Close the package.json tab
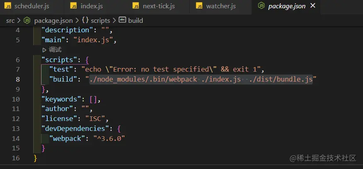 click(x=313, y=5)
